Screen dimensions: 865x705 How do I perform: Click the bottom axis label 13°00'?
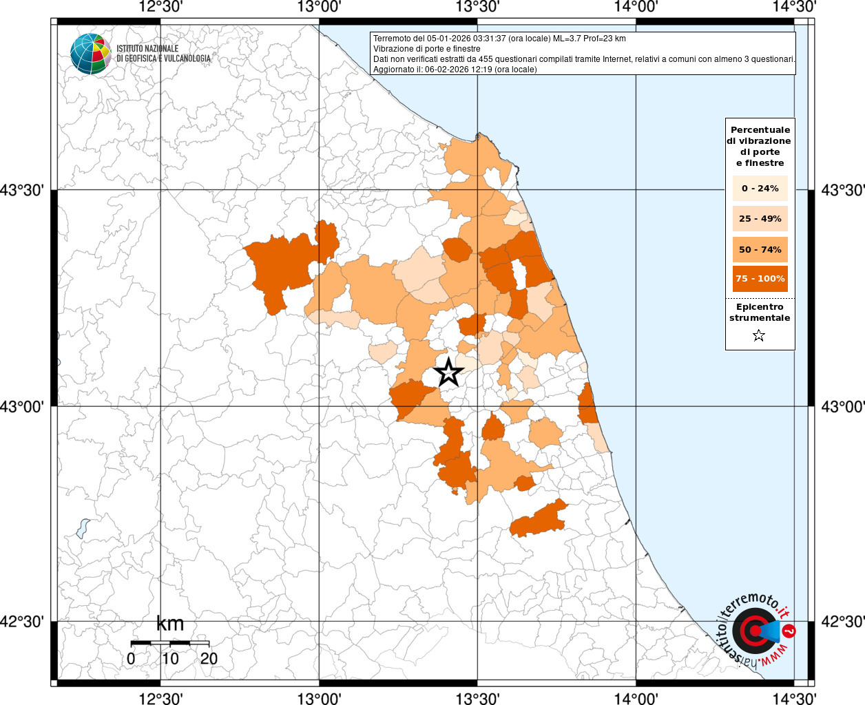pos(319,699)
